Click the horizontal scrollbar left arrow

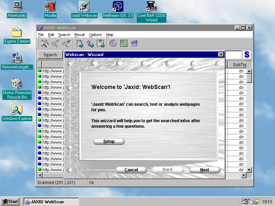(x=40, y=175)
